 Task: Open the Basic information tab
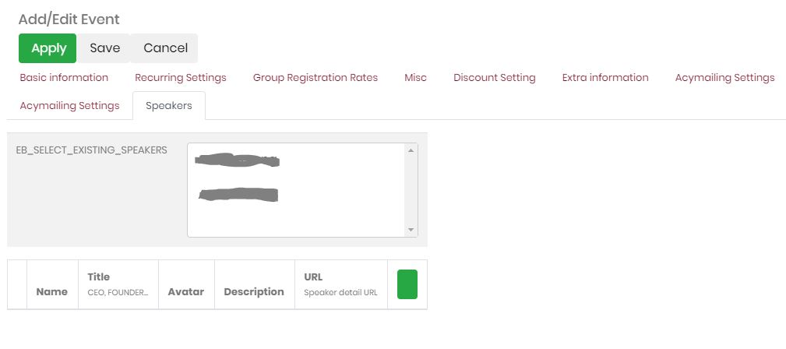pyautogui.click(x=64, y=78)
